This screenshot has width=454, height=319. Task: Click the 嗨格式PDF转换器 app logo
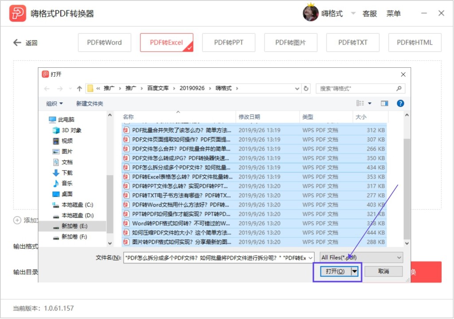[x=18, y=13]
